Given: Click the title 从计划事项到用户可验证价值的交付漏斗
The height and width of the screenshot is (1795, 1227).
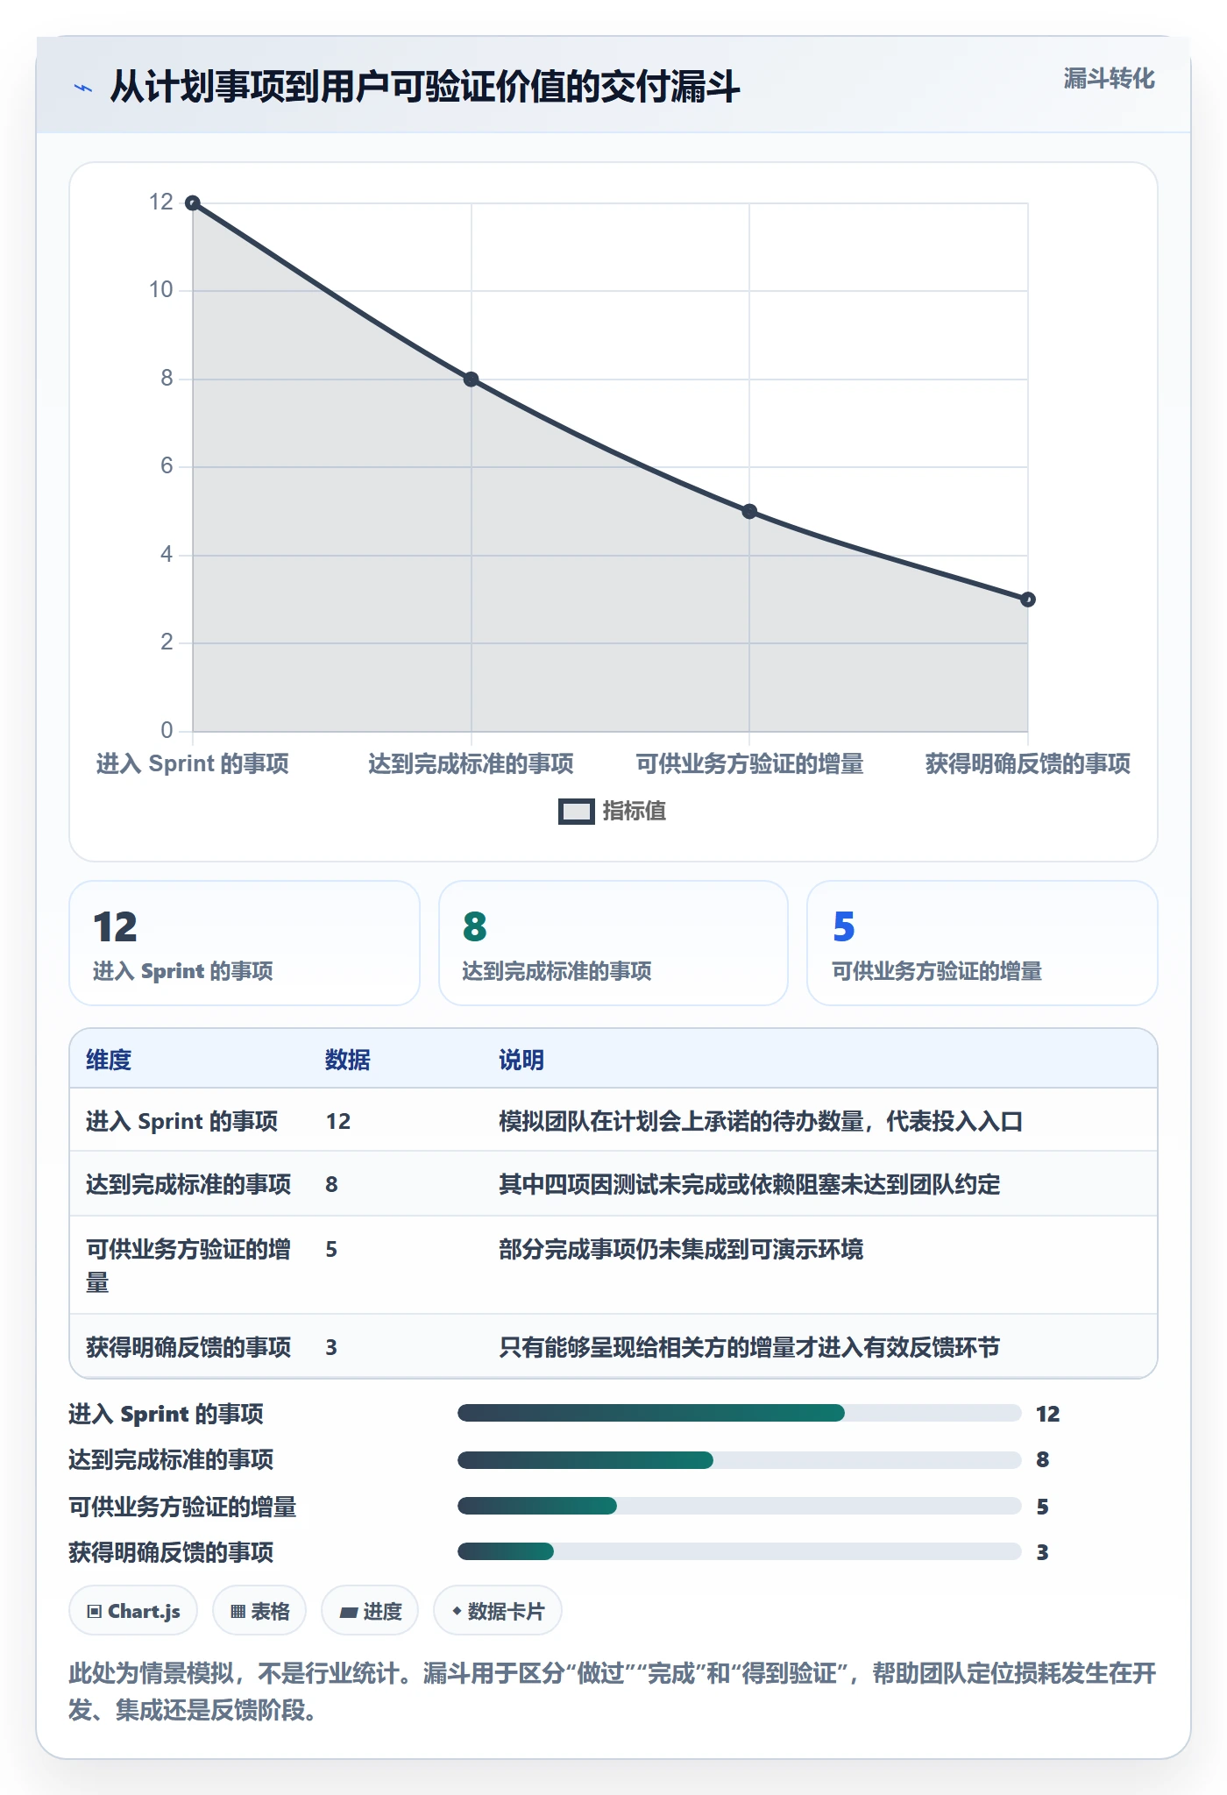Looking at the screenshot, I should click(425, 87).
